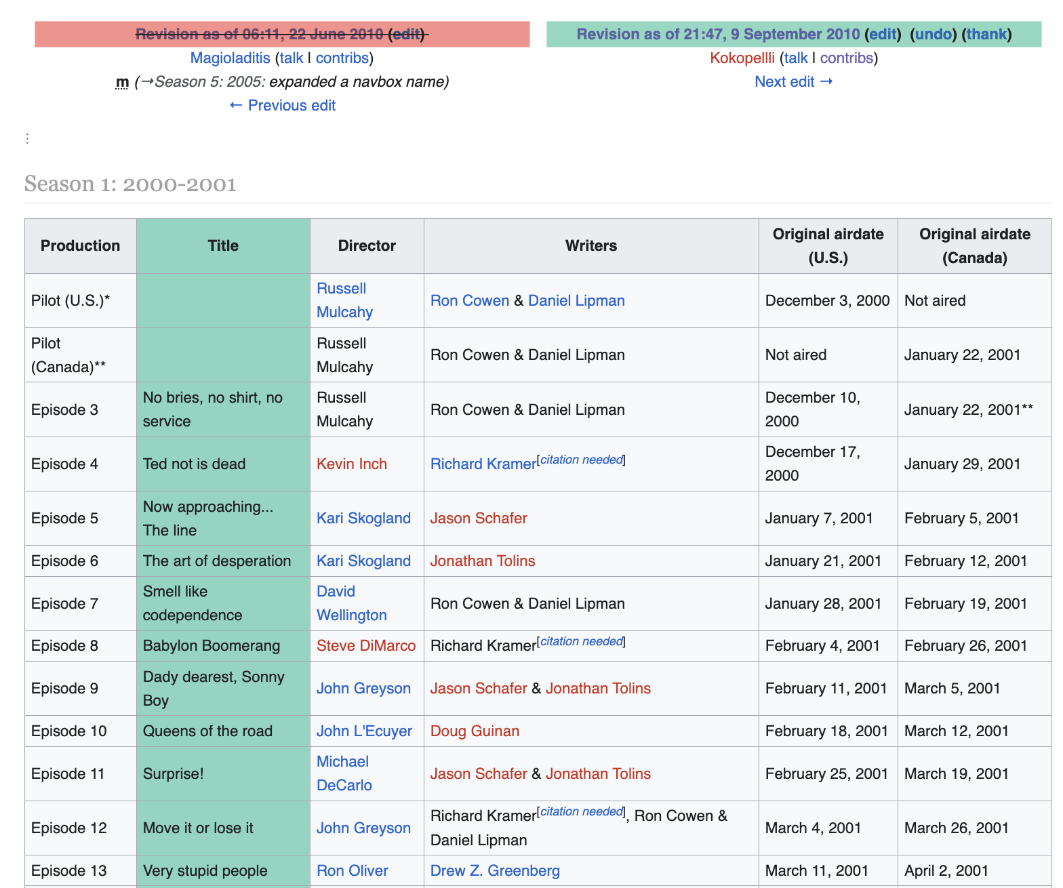Click 'Move it or lose it' cell
Screen dimensions: 1063x888
point(223,828)
